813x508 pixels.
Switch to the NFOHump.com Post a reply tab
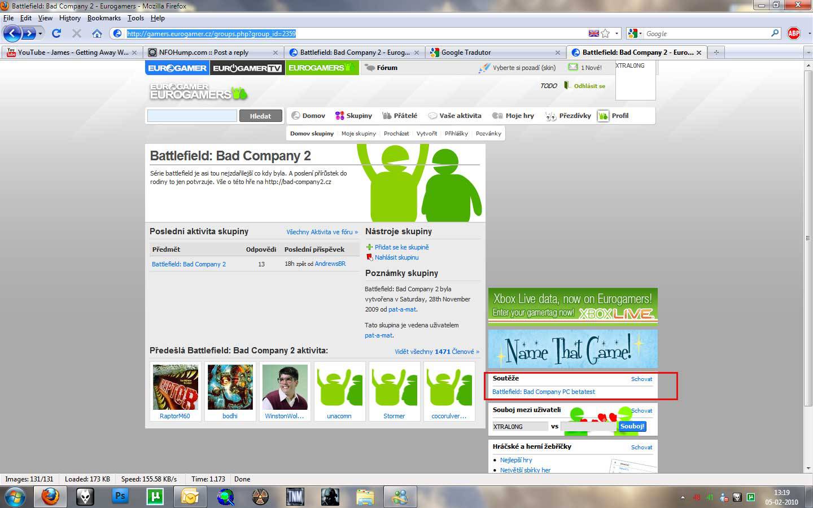pyautogui.click(x=212, y=52)
